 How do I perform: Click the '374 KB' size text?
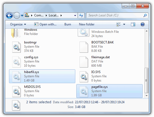click(x=29, y=51)
